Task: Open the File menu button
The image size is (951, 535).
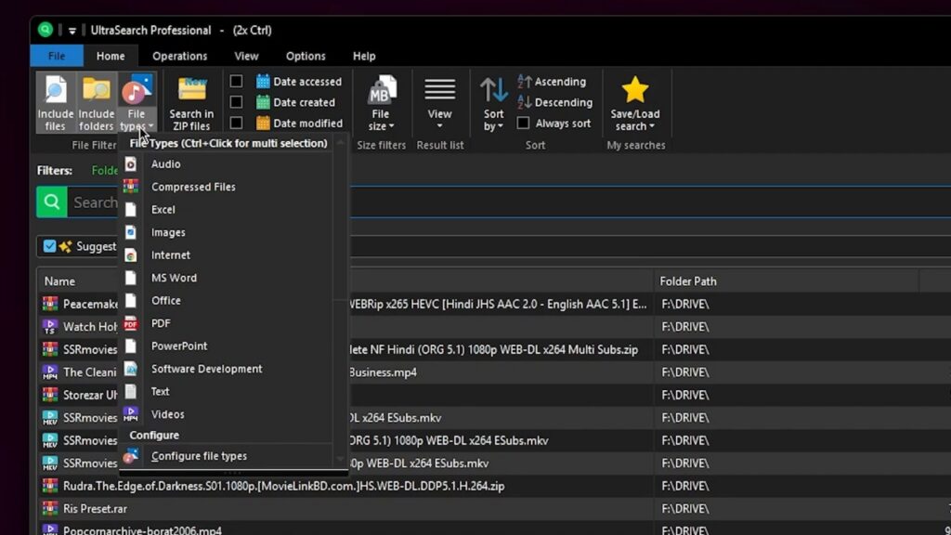Action: pyautogui.click(x=57, y=56)
